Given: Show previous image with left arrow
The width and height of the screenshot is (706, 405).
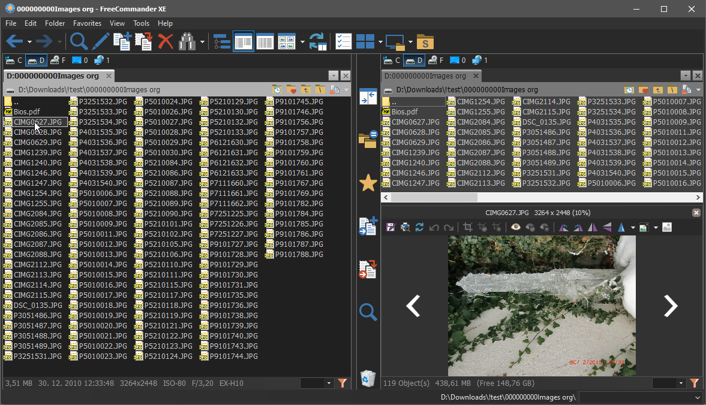Looking at the screenshot, I should pos(413,306).
